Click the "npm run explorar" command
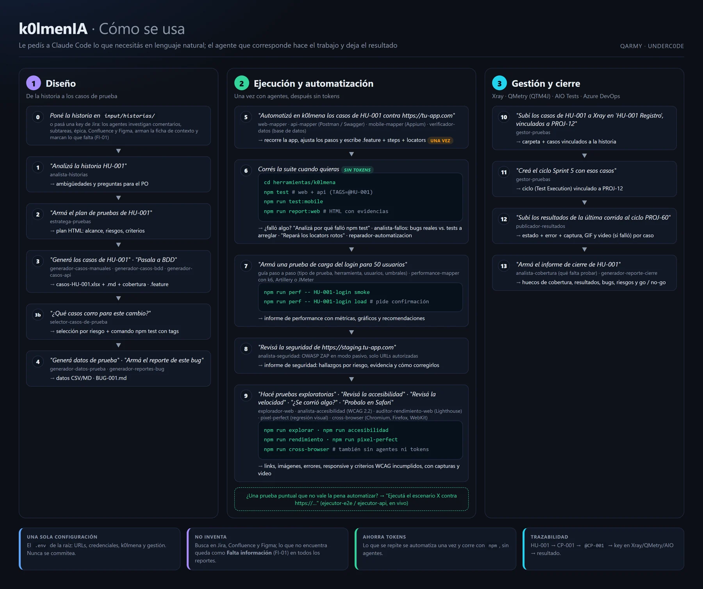 tap(289, 430)
